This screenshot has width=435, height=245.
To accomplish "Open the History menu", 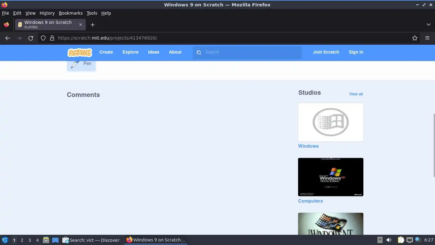I will click(47, 13).
